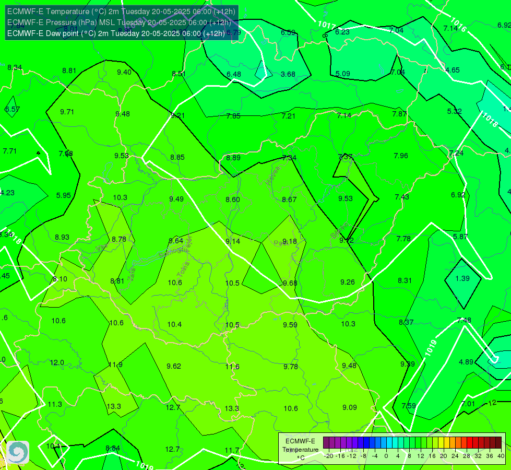Click the 8.78 temperature value
Image resolution: width=511 pixels, height=470 pixels.
[x=119, y=239]
